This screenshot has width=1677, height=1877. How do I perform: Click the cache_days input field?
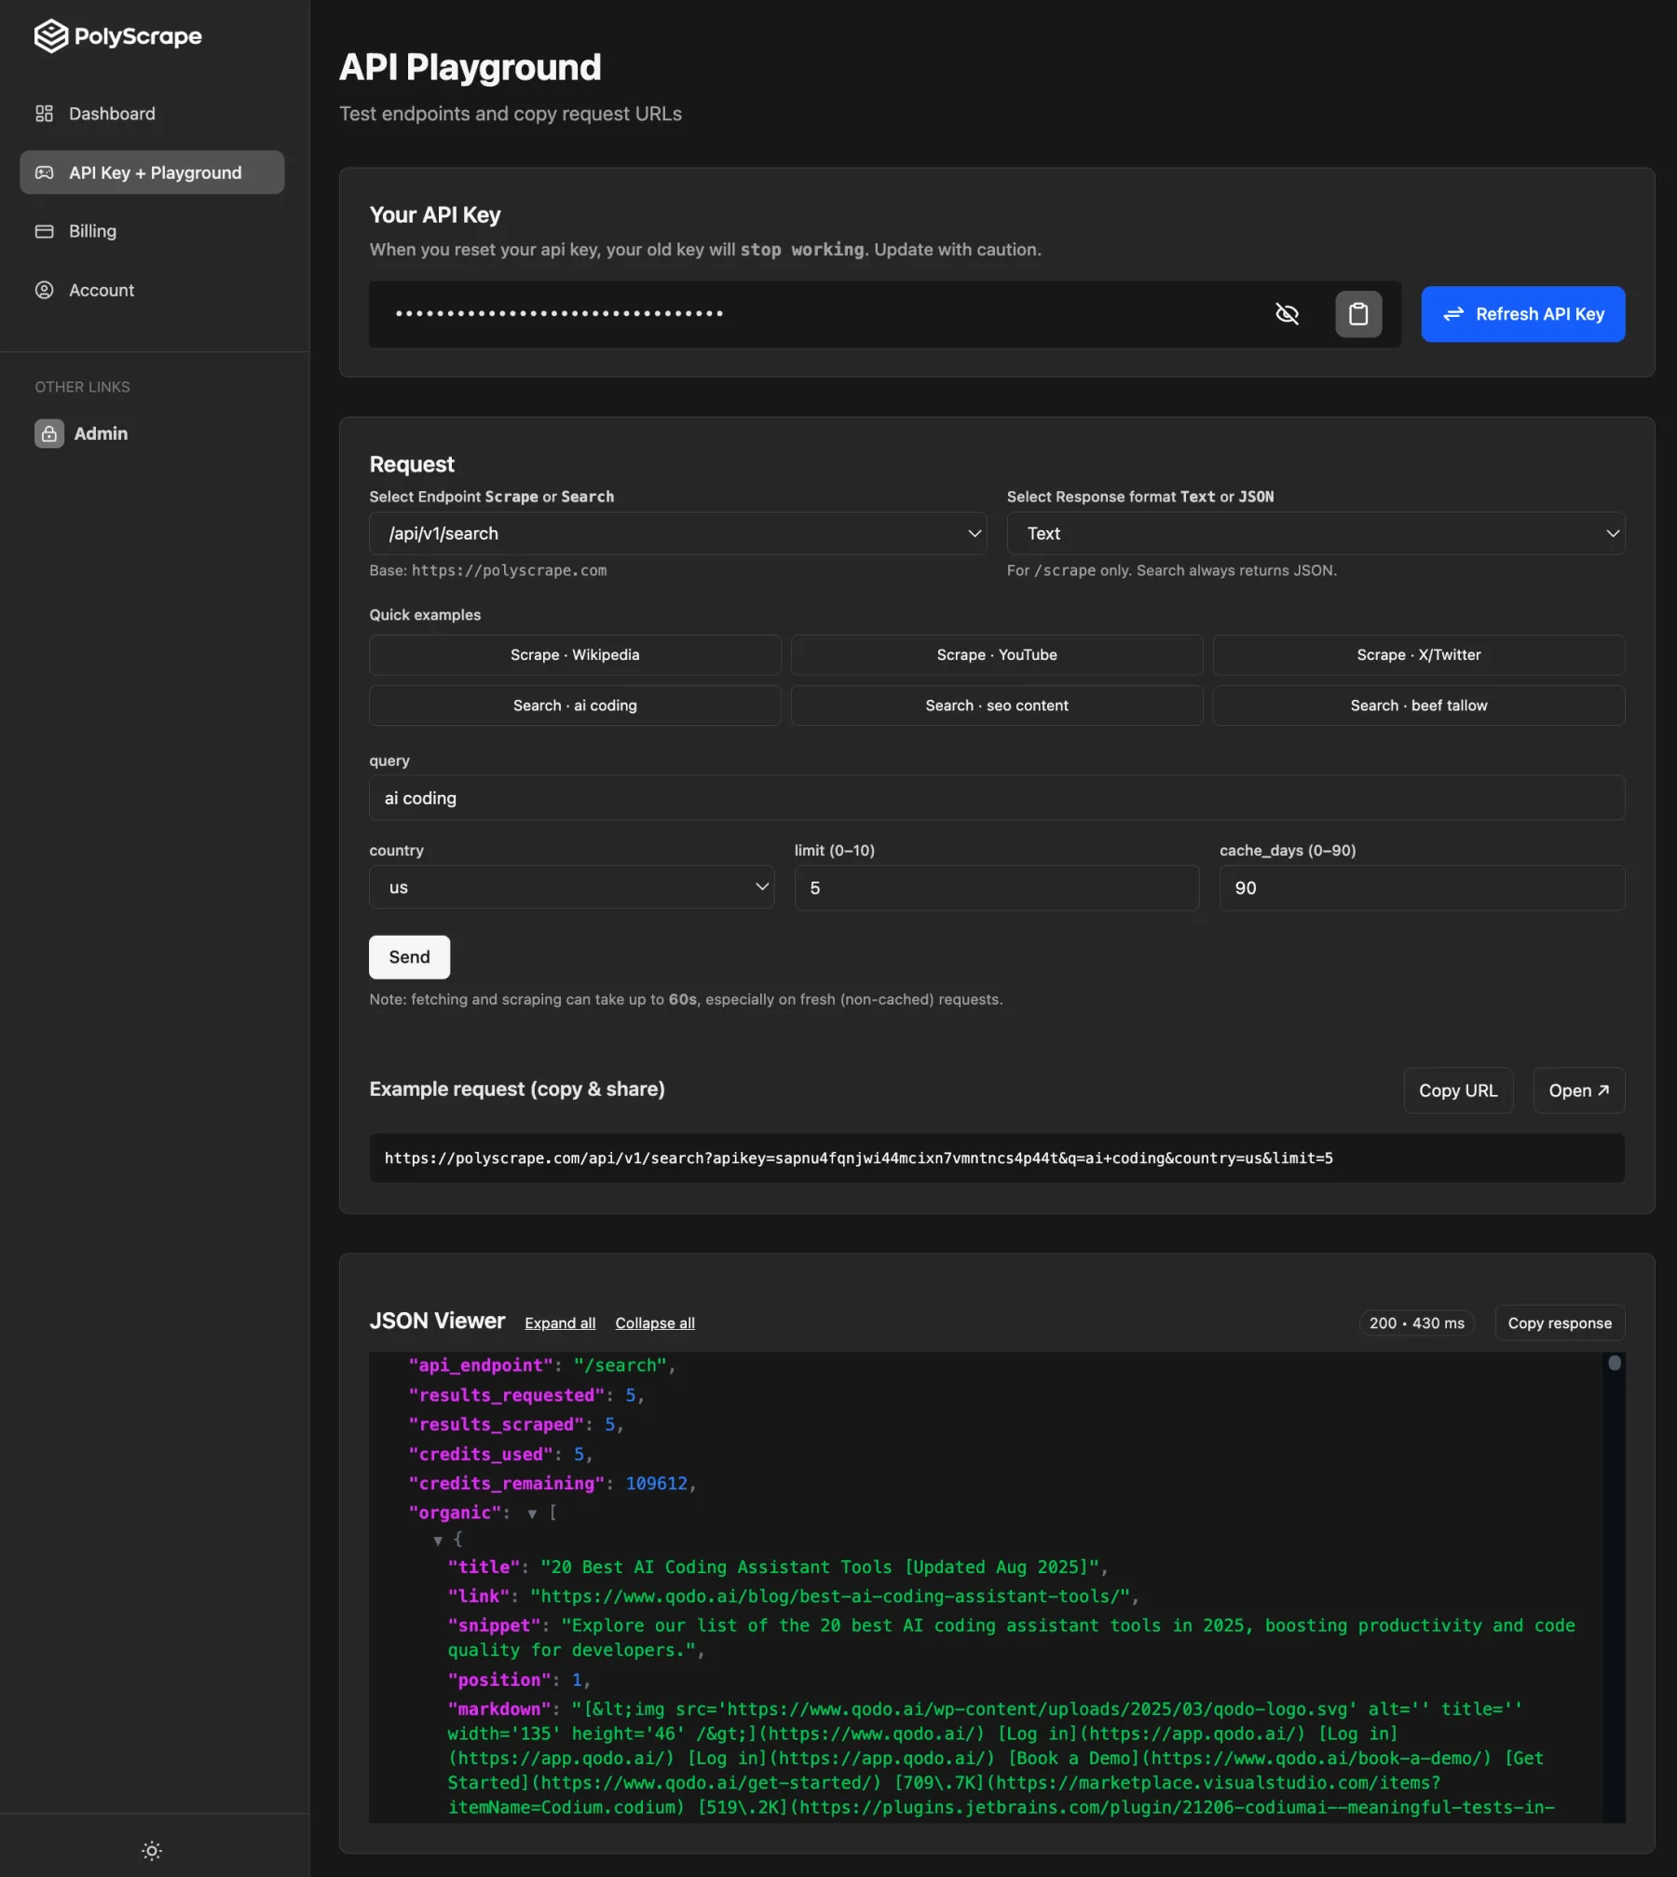[1422, 888]
